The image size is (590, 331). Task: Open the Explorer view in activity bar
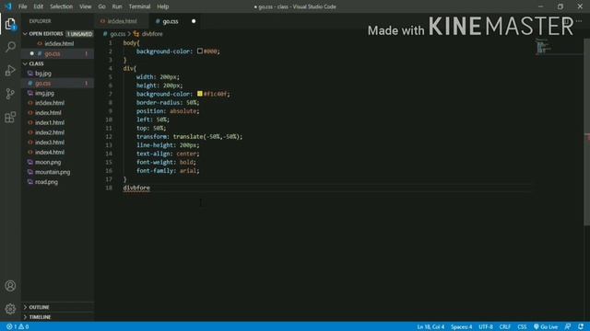click(x=10, y=24)
